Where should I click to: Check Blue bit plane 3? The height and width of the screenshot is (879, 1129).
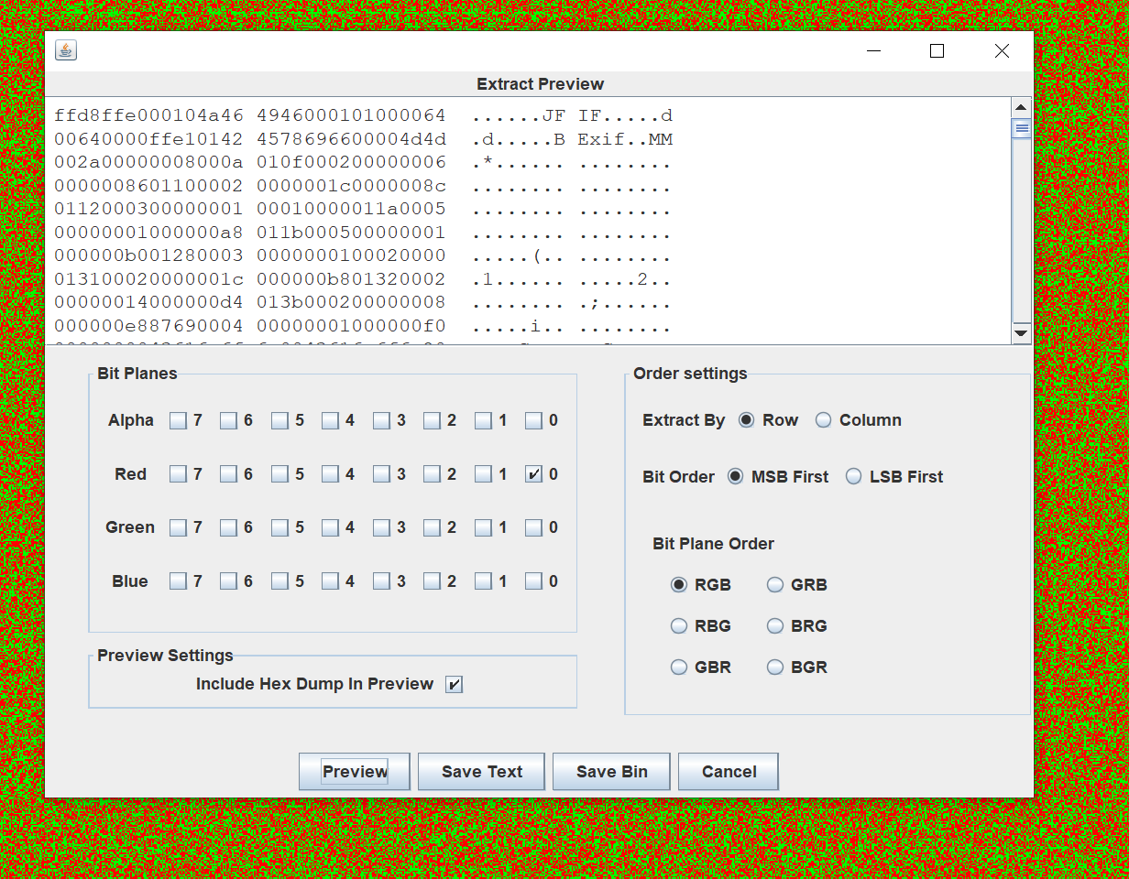(382, 581)
